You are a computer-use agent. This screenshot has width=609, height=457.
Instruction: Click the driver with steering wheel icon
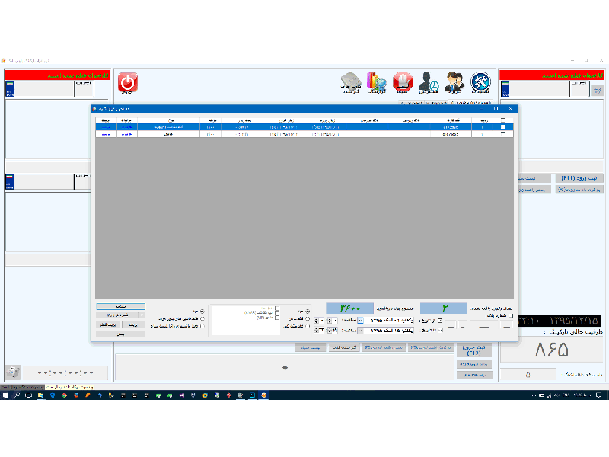(x=429, y=82)
